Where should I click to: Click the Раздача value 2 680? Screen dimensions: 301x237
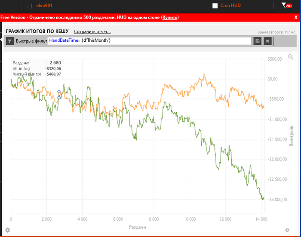55,63
